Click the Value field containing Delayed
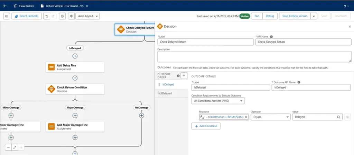Screen dimensions: 354x155 click(x=317, y=117)
